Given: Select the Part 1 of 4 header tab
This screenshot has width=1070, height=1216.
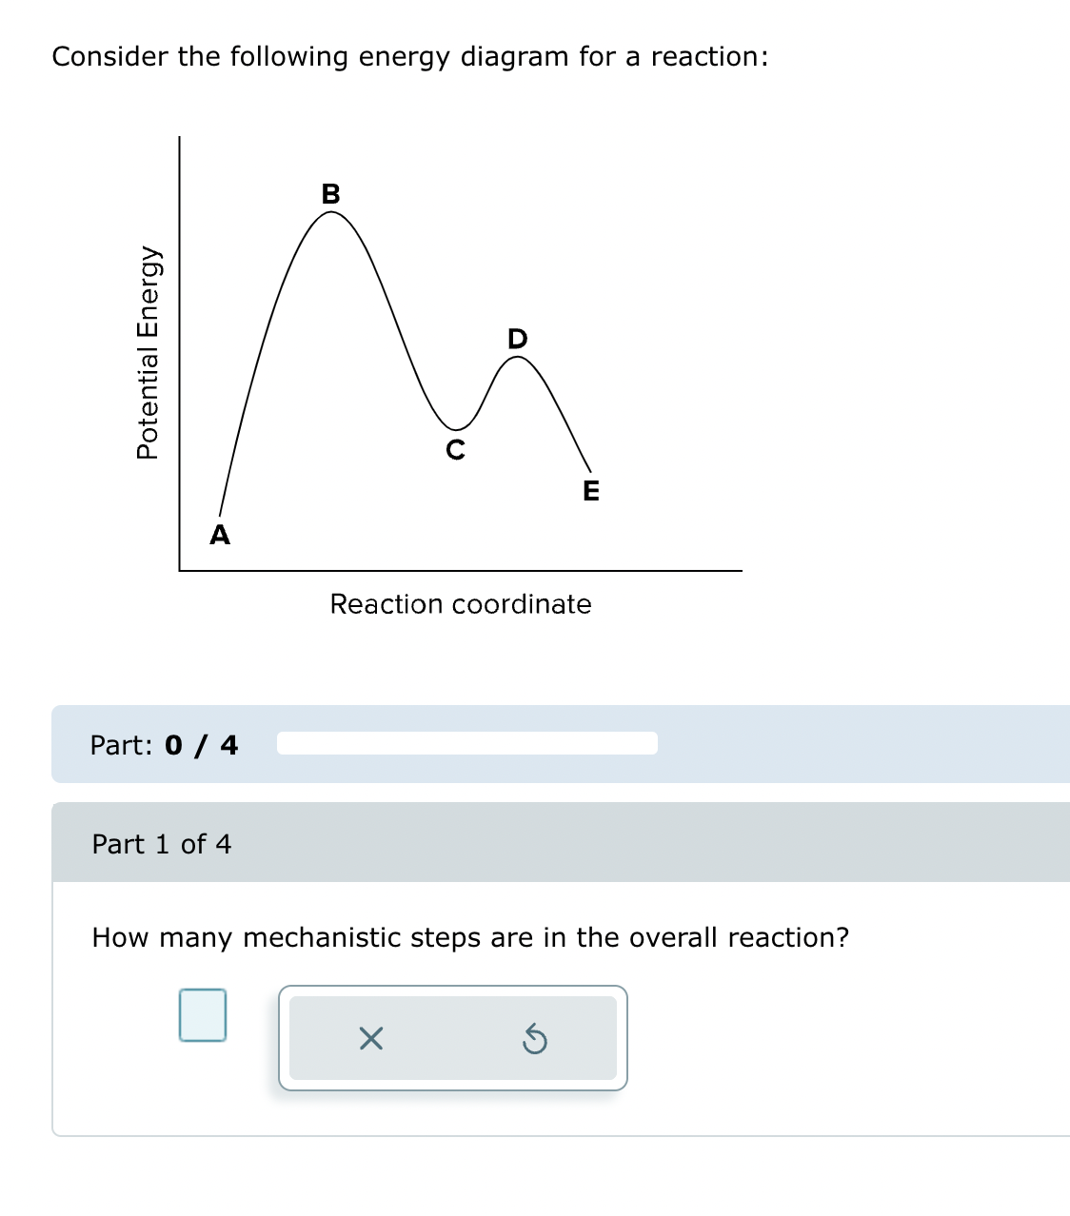Looking at the screenshot, I should coord(162,844).
